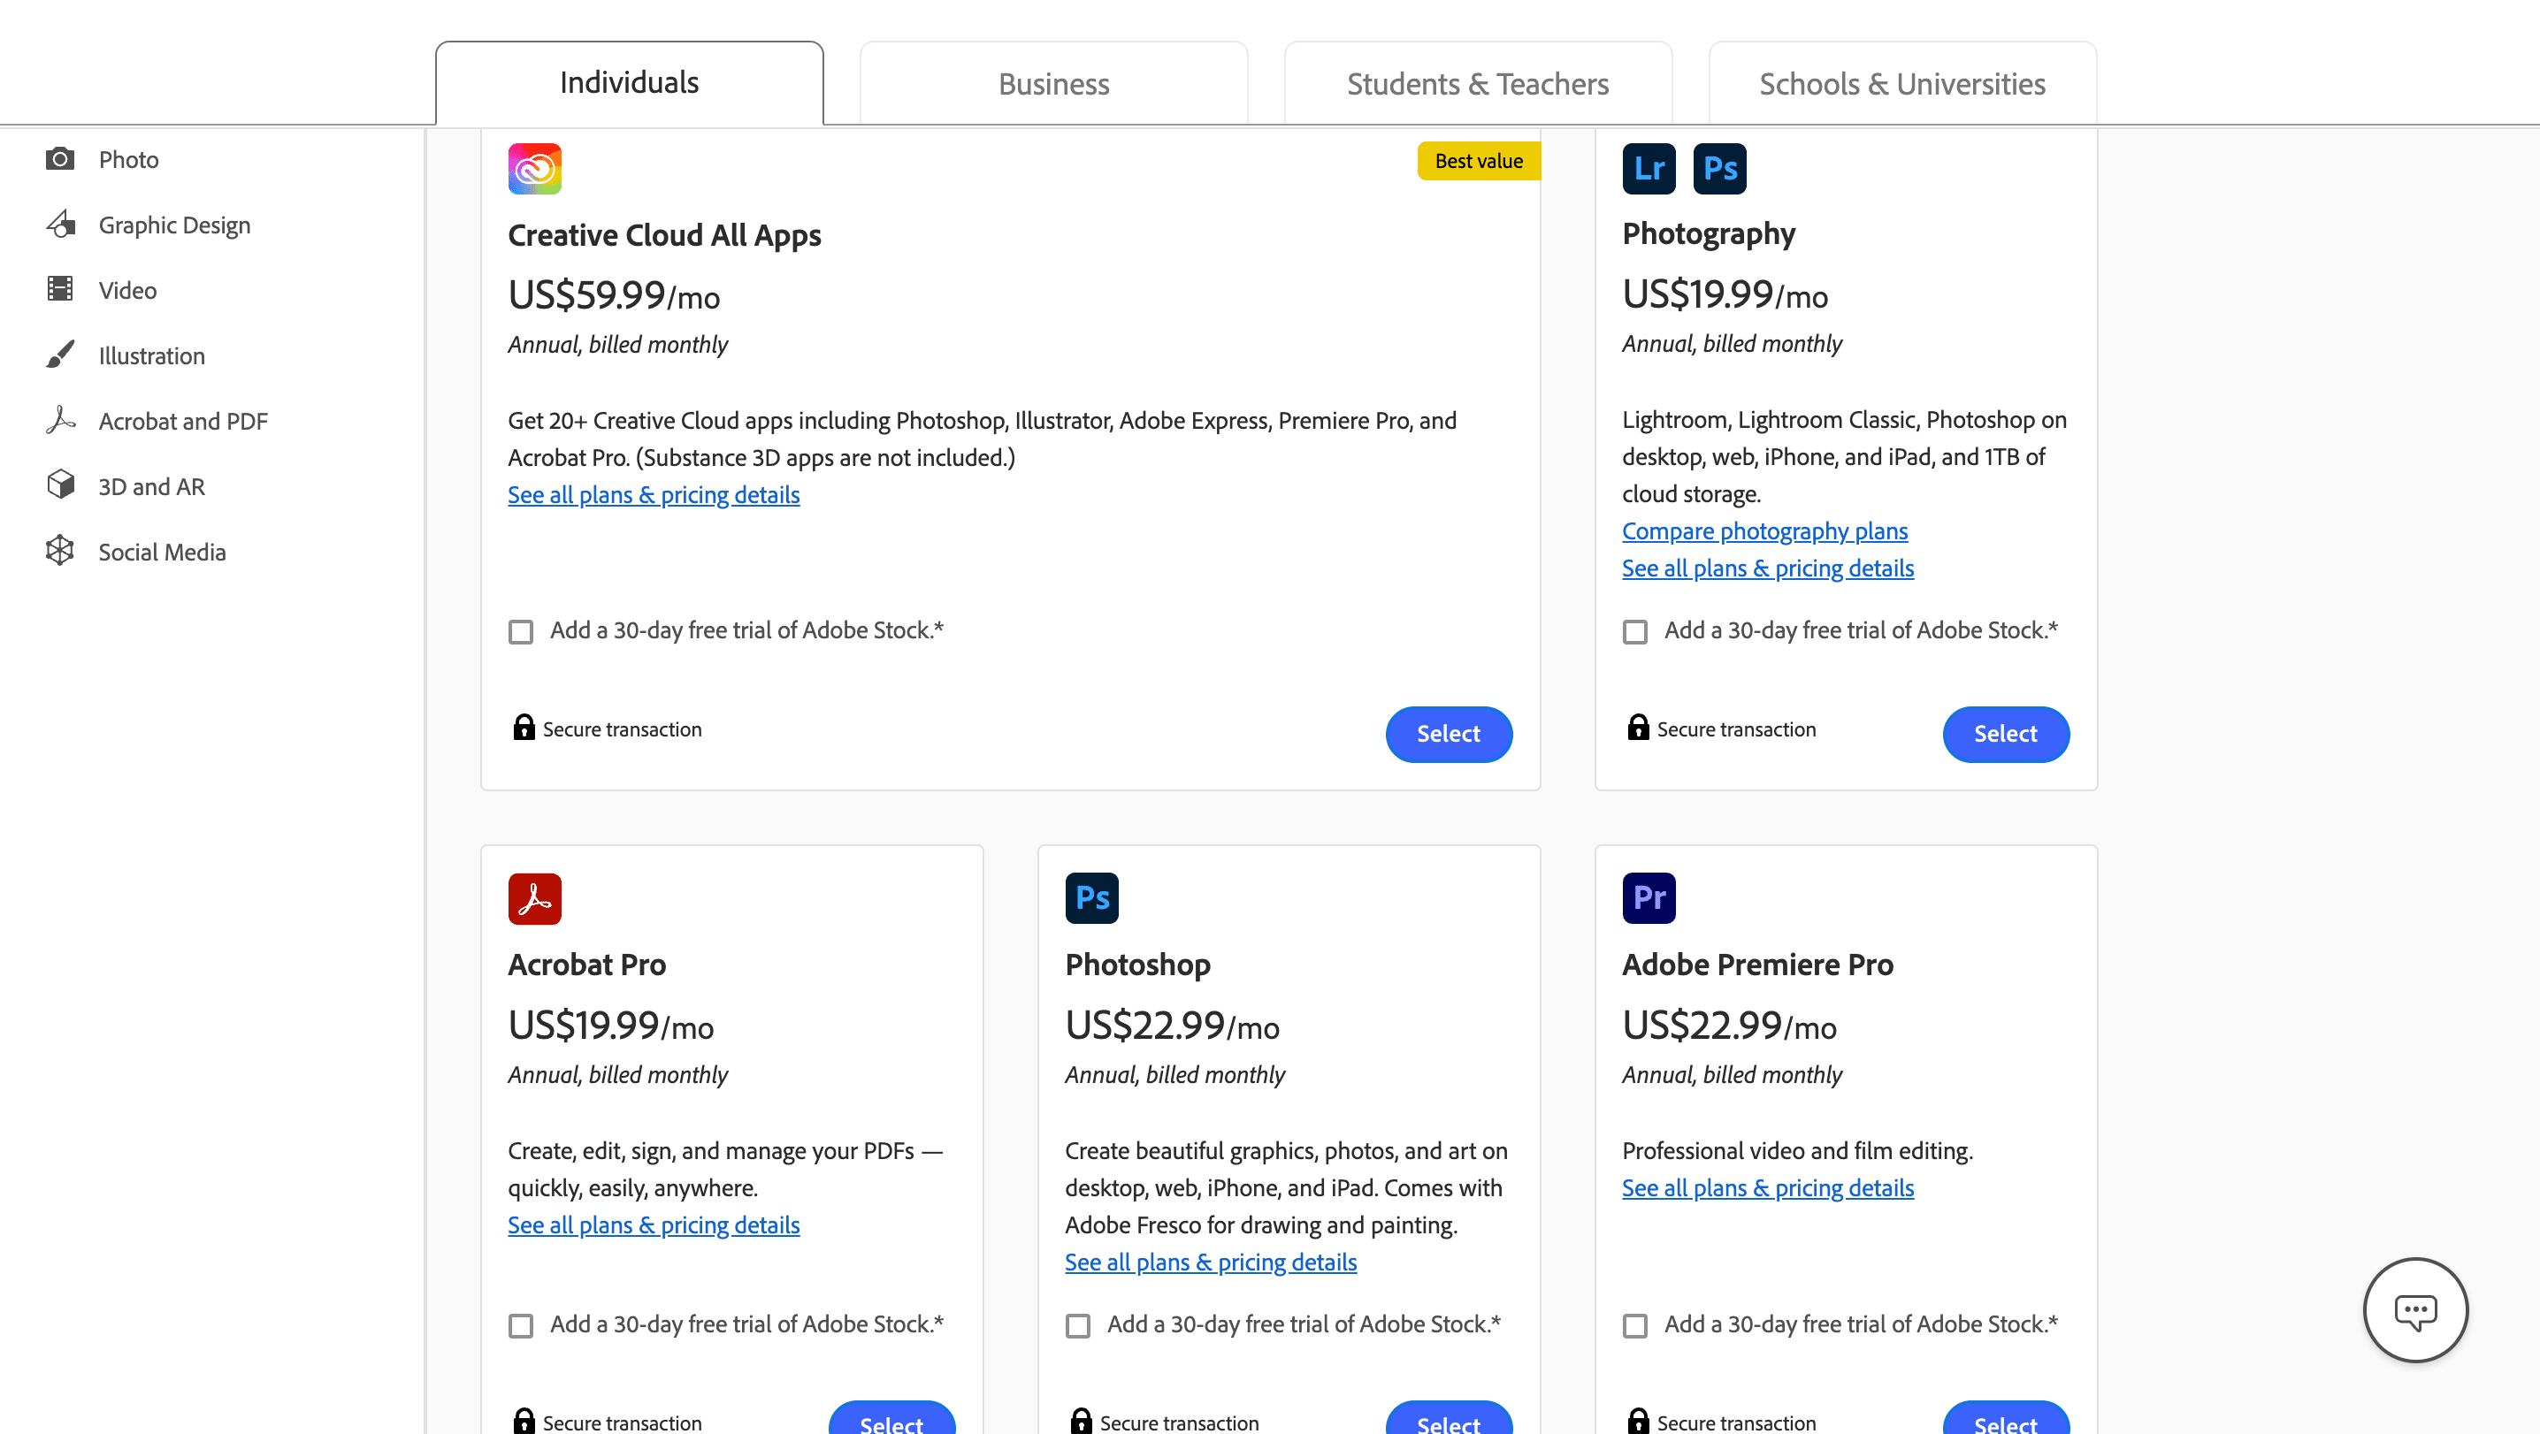This screenshot has height=1434, width=2540.
Task: Select the Illustration brush icon
Action: pyautogui.click(x=61, y=355)
